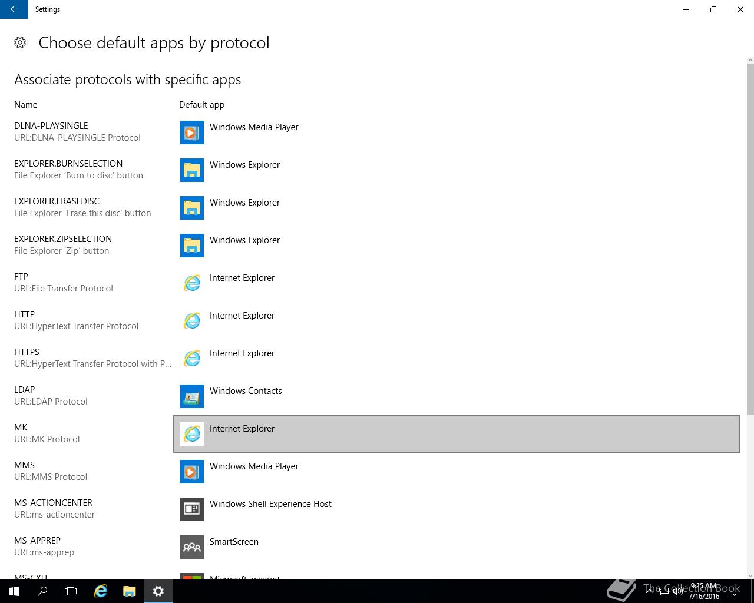754x603 pixels.
Task: Open taskbar search magnifier
Action: [42, 591]
